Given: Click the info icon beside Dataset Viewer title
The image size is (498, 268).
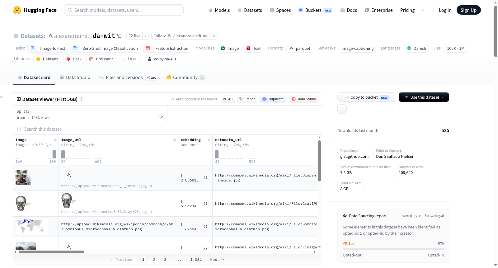Looking at the screenshot, I should click(x=82, y=99).
